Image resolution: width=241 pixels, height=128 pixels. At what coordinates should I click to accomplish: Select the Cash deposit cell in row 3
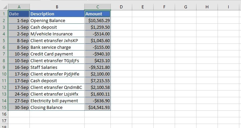tap(57, 27)
